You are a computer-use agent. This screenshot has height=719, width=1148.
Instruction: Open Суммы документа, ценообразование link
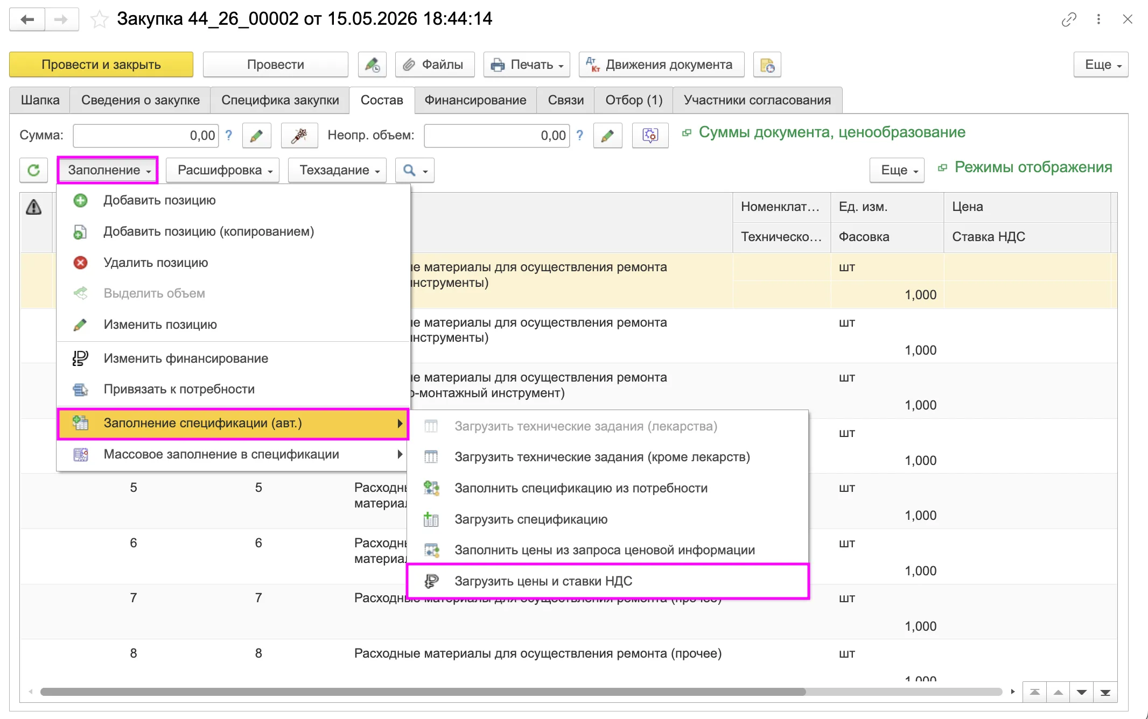[x=832, y=132]
